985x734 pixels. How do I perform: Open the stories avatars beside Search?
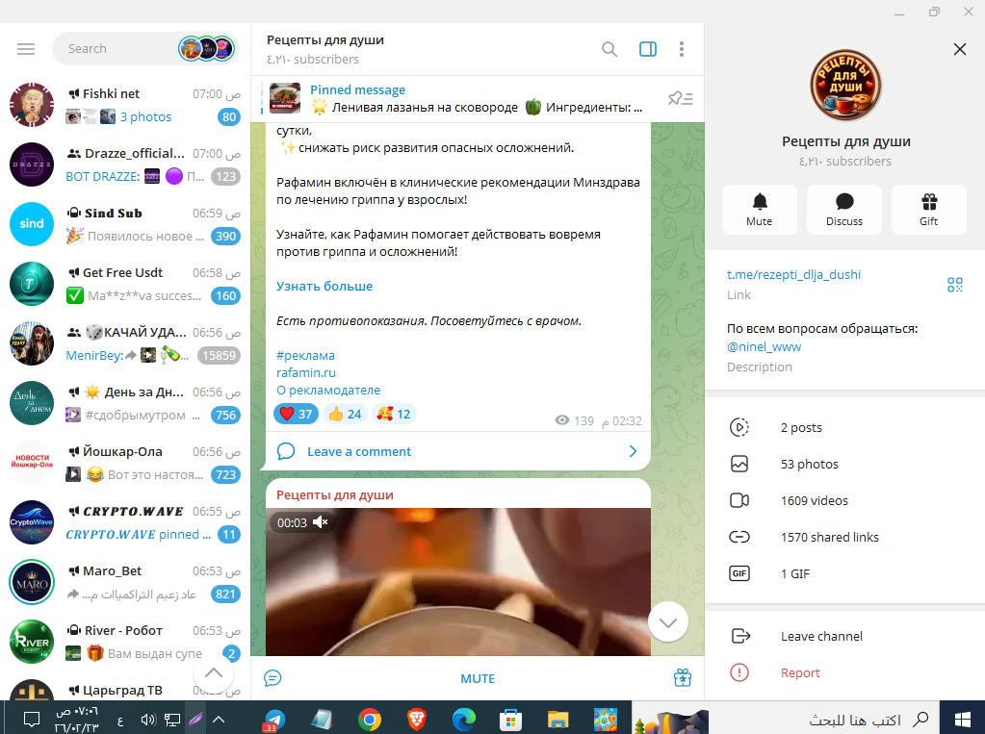coord(207,49)
